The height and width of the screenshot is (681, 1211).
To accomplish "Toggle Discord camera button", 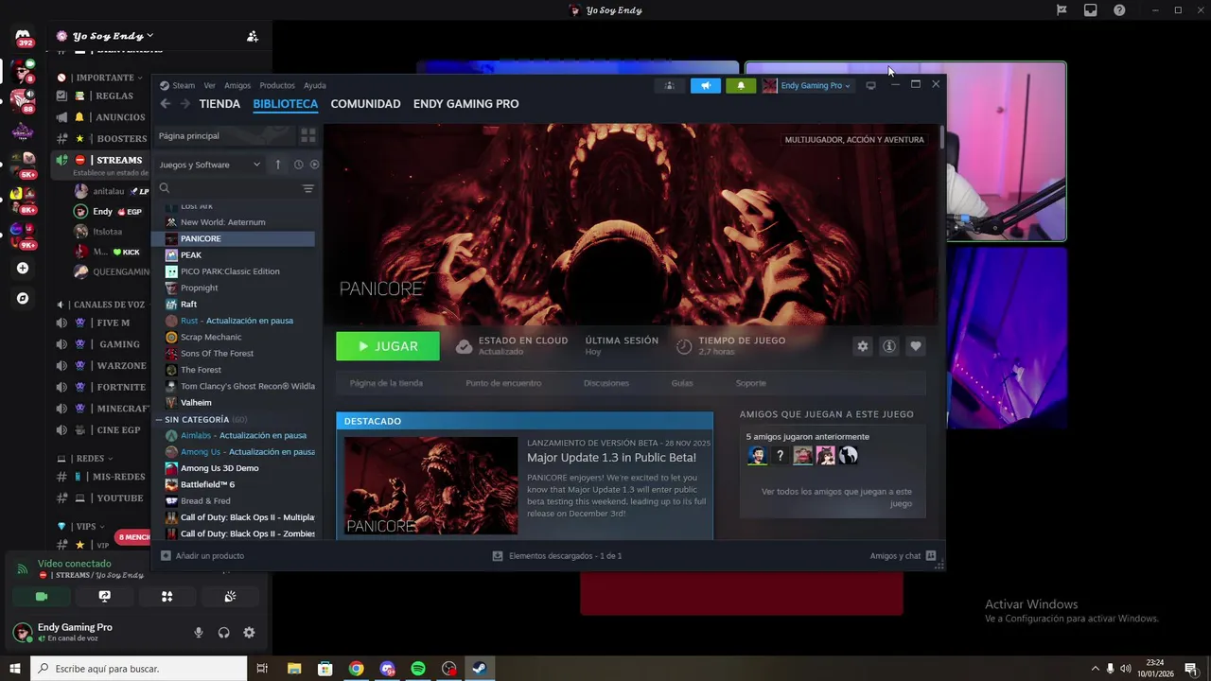I will tap(42, 597).
